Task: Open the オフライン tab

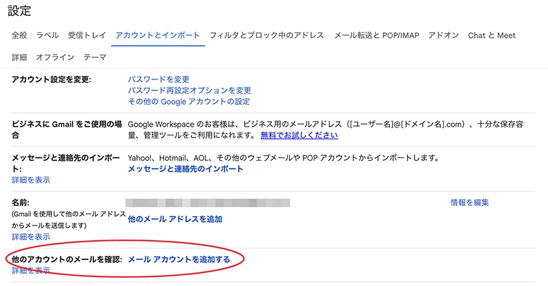Action: [55, 58]
